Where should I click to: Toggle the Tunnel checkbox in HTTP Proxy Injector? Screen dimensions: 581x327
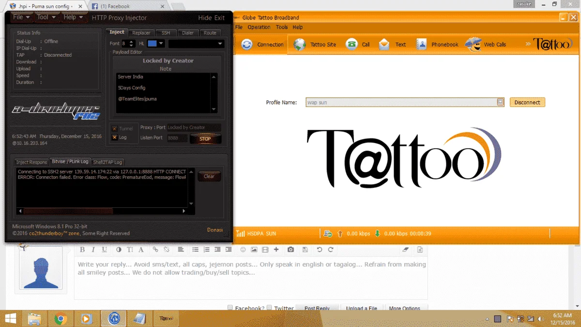[x=114, y=129]
